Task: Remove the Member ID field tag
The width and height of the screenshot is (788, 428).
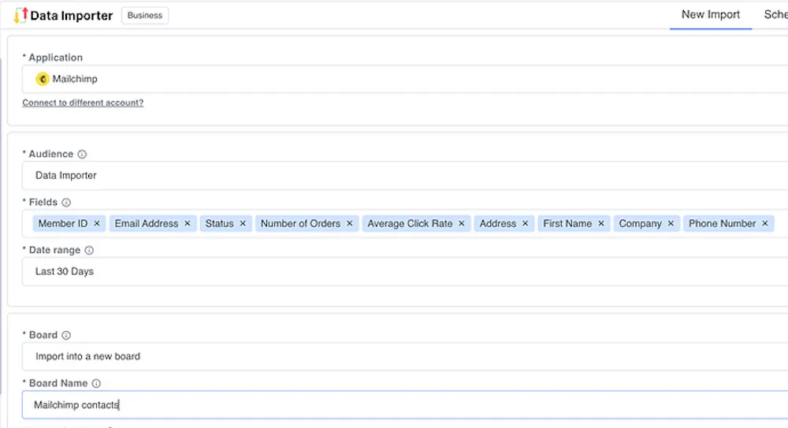Action: (x=97, y=223)
